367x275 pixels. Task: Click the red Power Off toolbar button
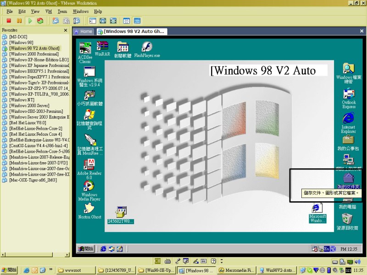point(9,21)
